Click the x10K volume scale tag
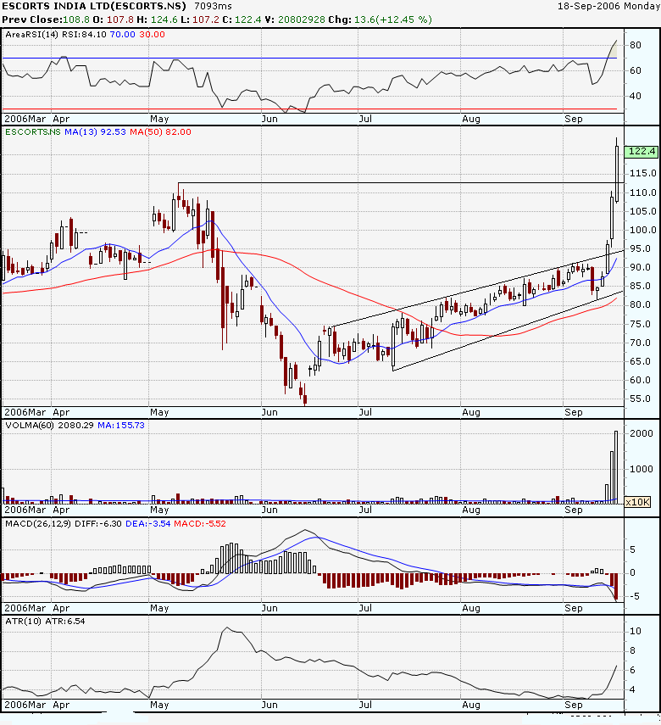 tap(638, 502)
